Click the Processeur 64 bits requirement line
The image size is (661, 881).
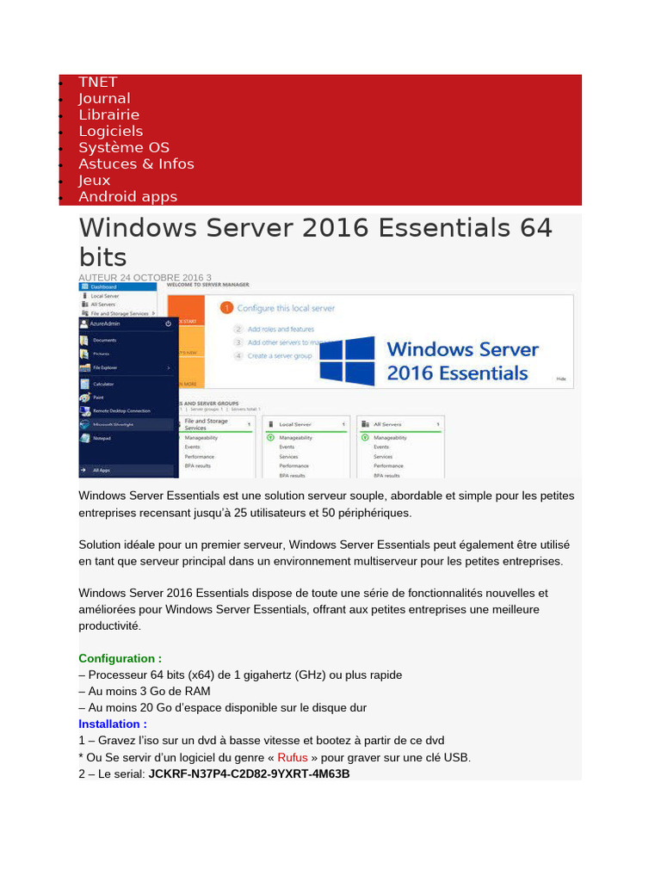(240, 675)
